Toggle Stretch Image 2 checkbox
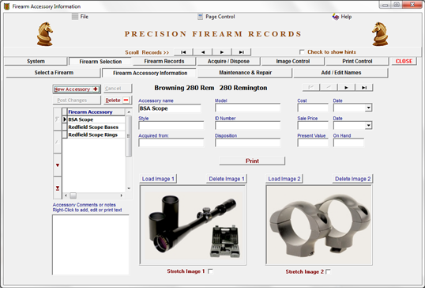The image size is (425, 288). (x=328, y=271)
